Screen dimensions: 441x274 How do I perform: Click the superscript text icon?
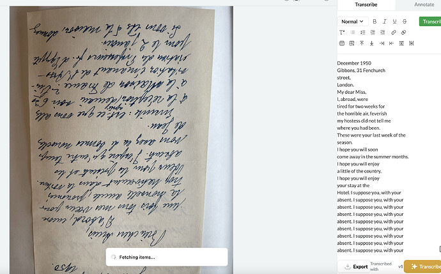342,33
